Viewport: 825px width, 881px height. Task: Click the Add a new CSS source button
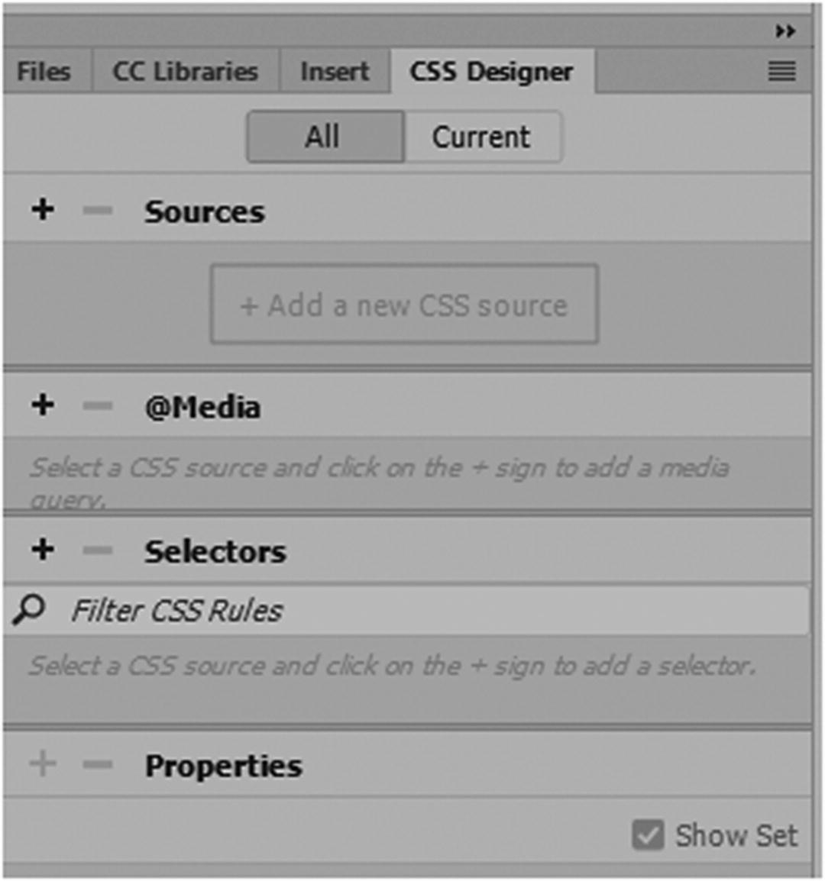(404, 305)
